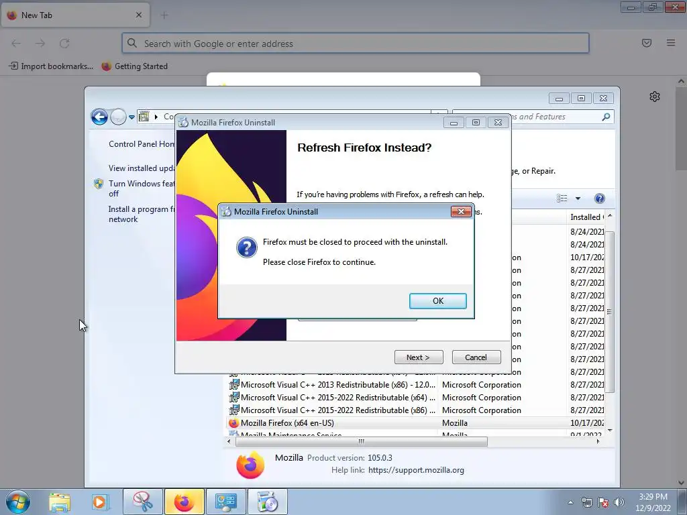Click Next in the Firefox Uninstall wizard

tap(419, 357)
